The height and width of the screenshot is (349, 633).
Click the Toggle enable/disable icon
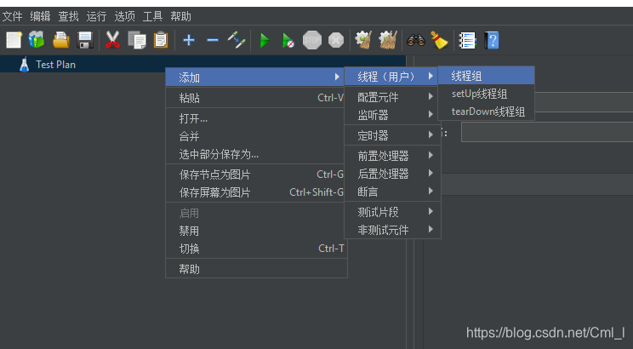(x=237, y=40)
